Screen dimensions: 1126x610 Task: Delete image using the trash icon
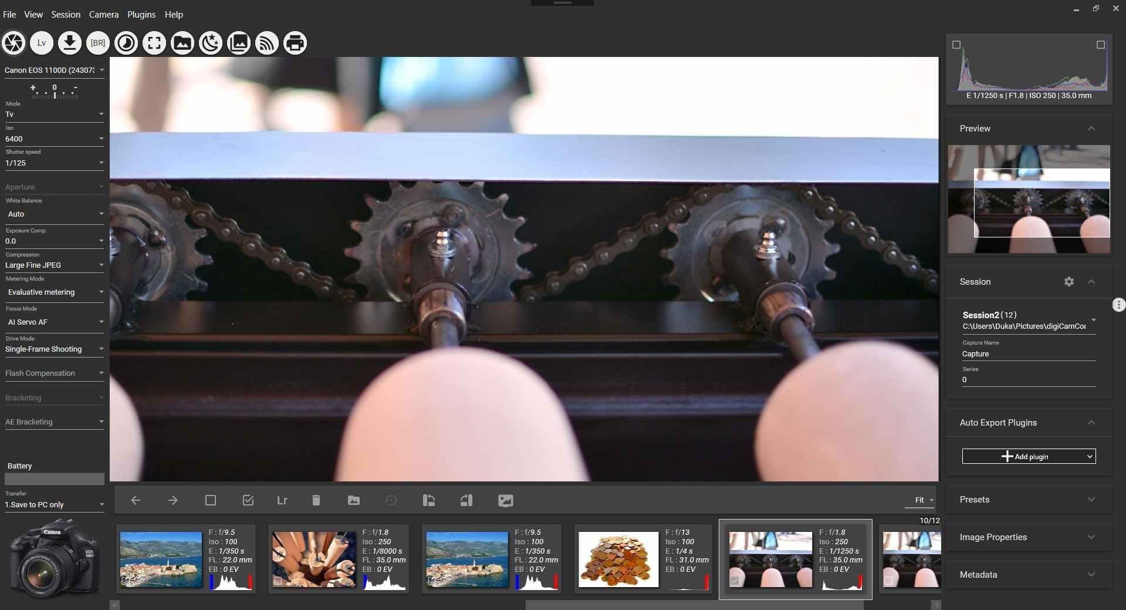tap(316, 500)
